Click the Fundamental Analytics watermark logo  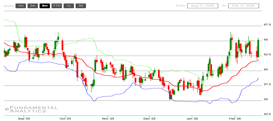click(31, 109)
